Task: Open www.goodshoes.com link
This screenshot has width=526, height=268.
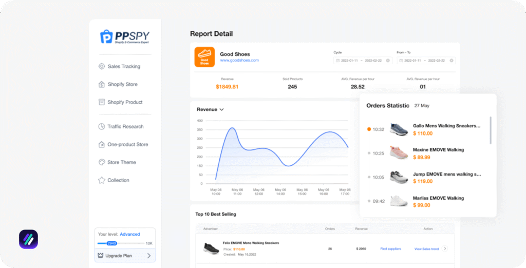Action: [x=239, y=60]
